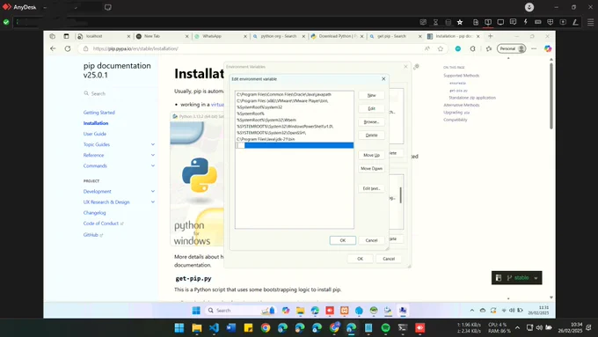Click the AnyDesk lightning actions icon
Image resolution: width=598 pixels, height=337 pixels.
tap(526, 22)
